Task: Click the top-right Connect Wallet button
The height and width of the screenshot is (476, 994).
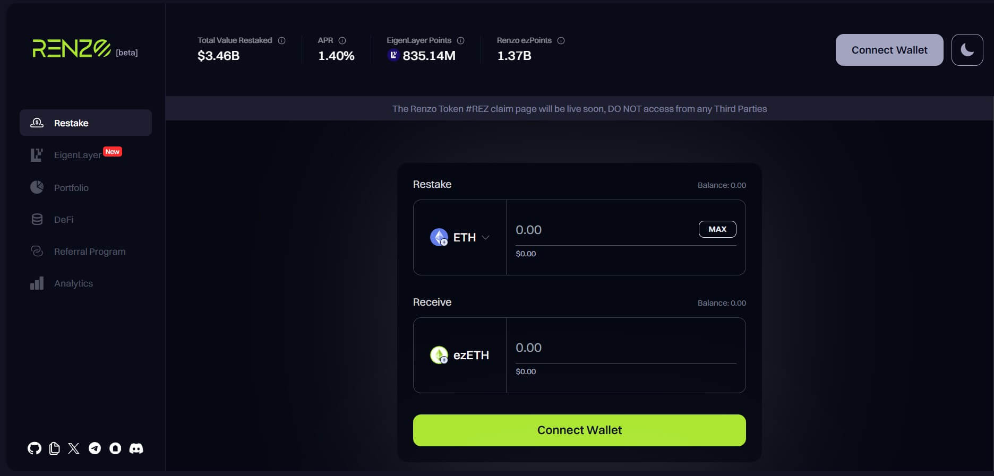Action: (889, 50)
